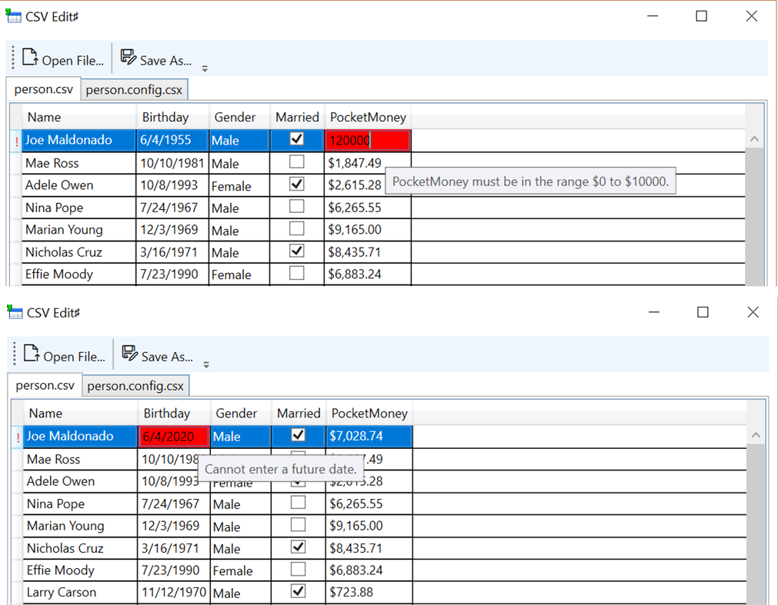Click 6/4/1955 birthday cell in top window
This screenshot has width=778, height=605.
172,141
